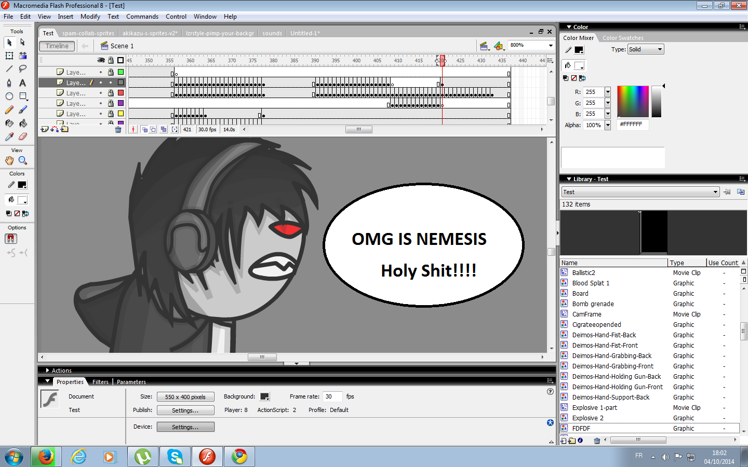Click the document Background color swatch
This screenshot has height=467, width=748.
264,396
